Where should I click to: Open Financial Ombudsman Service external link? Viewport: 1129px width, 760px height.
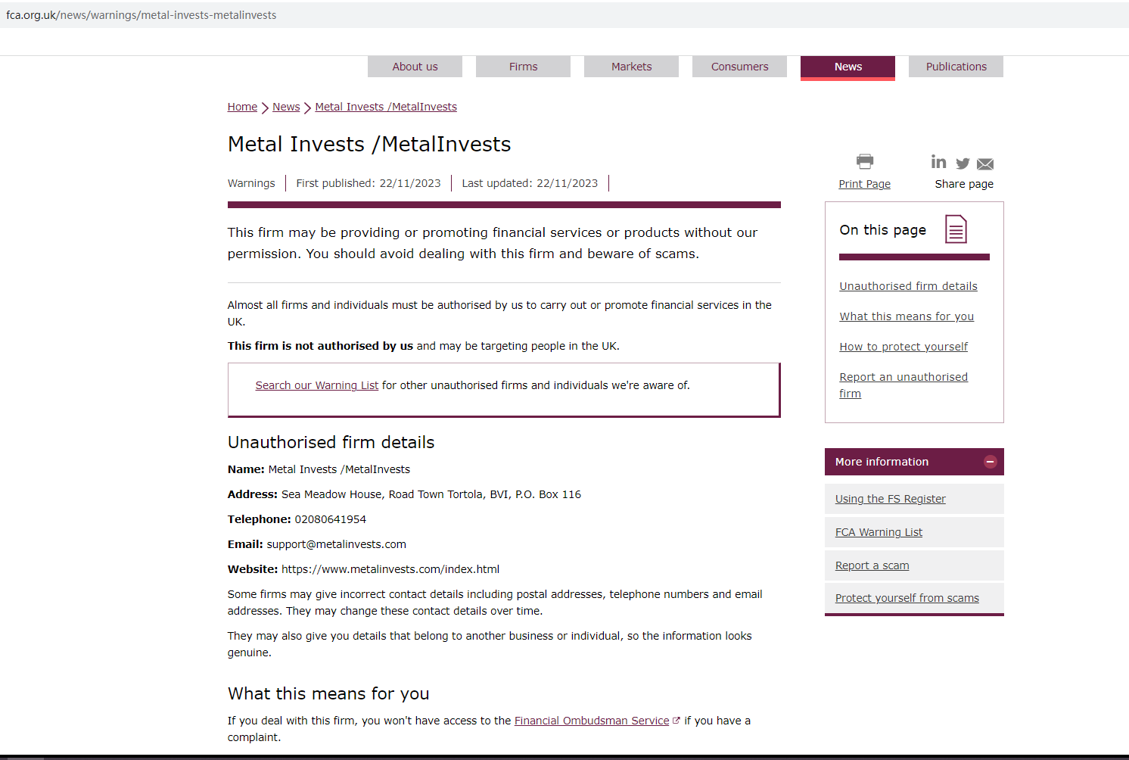(x=592, y=721)
